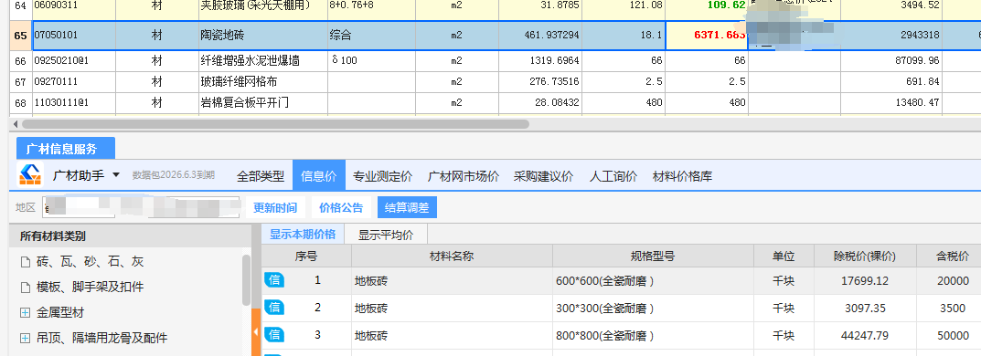The width and height of the screenshot is (981, 356).
Task: Select the 信息价 tab
Action: [x=318, y=176]
